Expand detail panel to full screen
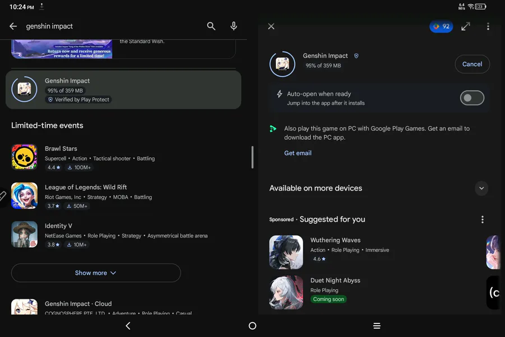505x337 pixels. coord(466,26)
